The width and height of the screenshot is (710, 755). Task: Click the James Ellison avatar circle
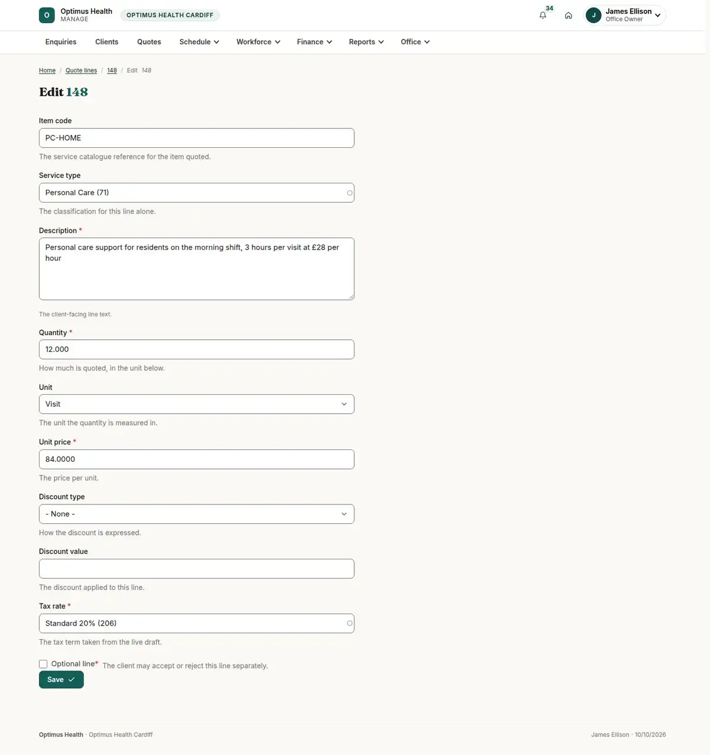[x=593, y=15]
